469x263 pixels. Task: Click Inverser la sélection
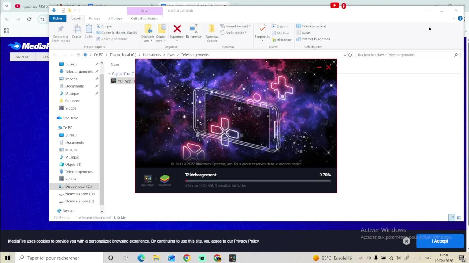coord(313,39)
